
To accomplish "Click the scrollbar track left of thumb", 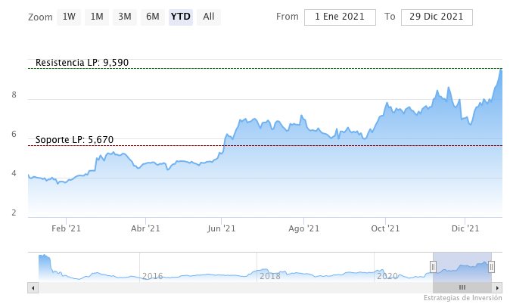I will click(227, 288).
